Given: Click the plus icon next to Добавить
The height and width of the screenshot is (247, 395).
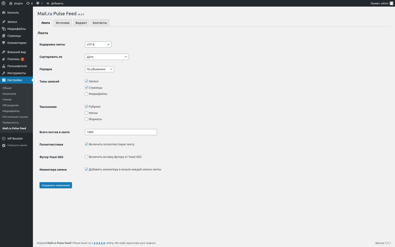Looking at the screenshot, I should (48, 3).
